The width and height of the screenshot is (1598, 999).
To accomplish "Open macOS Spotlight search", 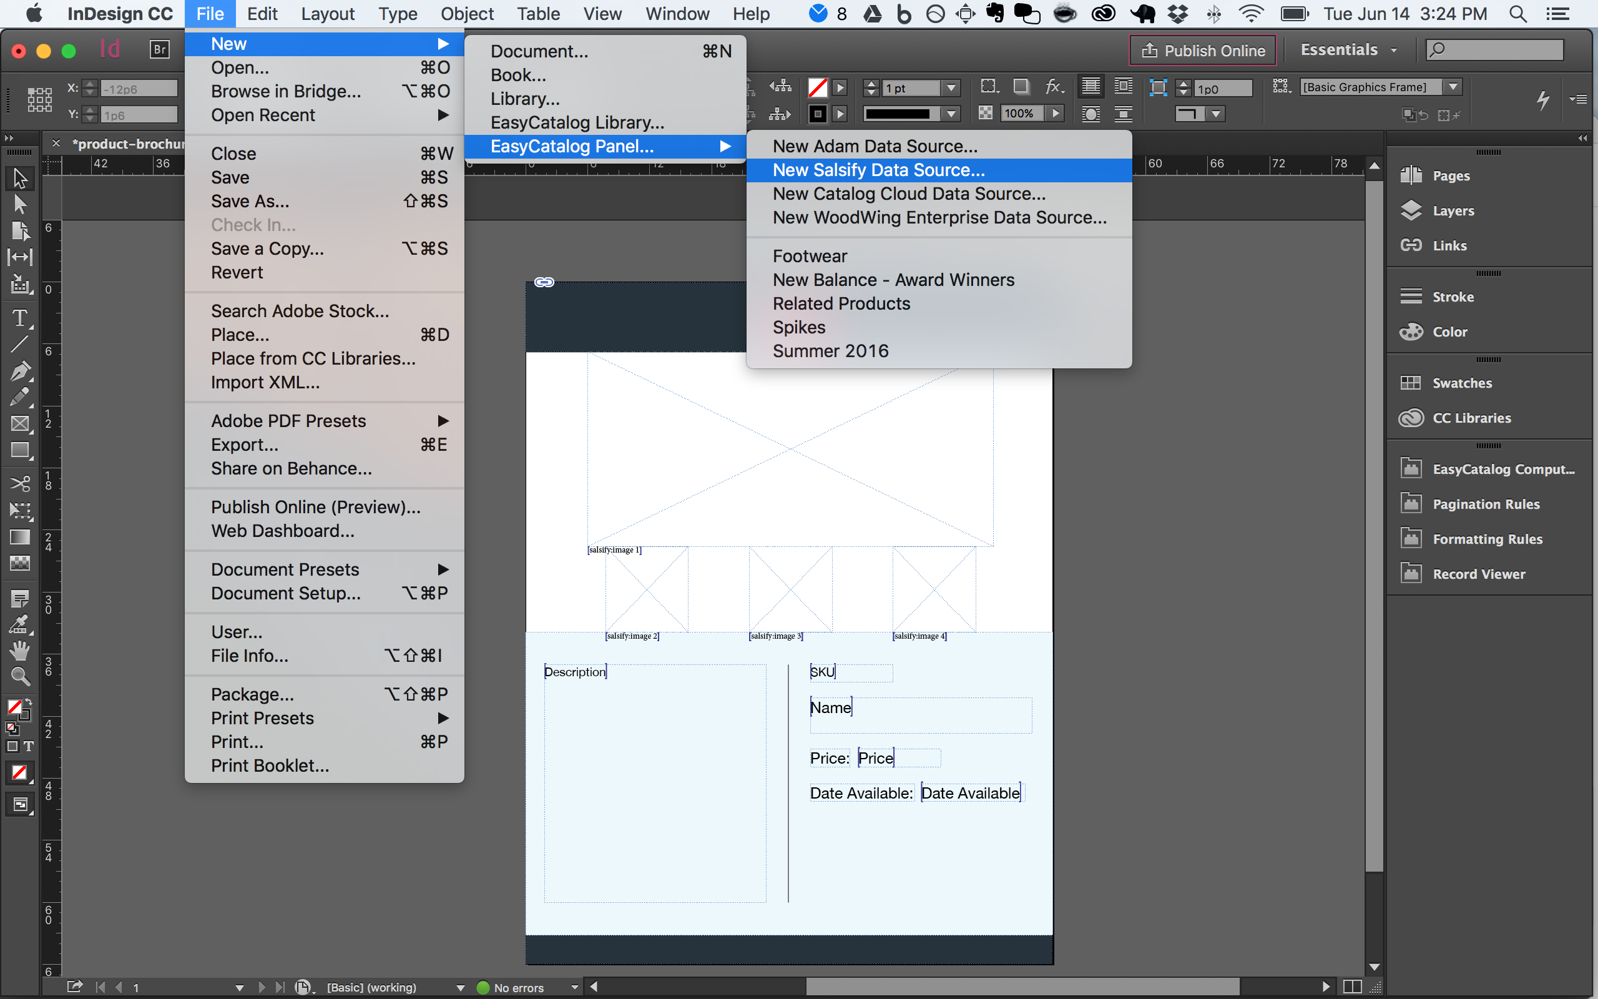I will pos(1518,14).
